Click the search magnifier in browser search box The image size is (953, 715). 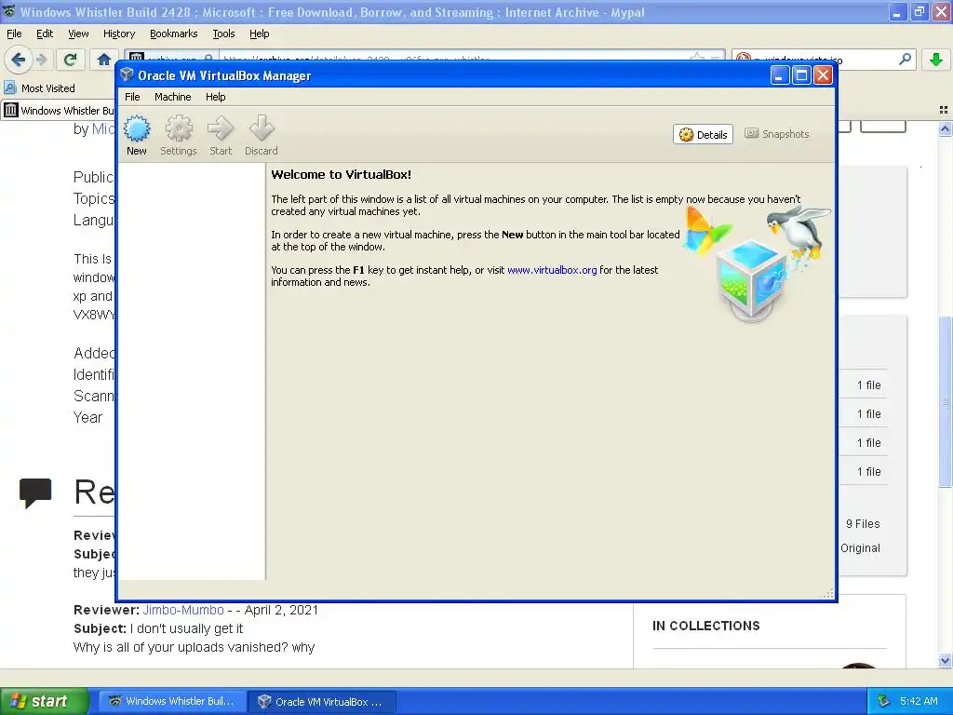click(x=905, y=59)
